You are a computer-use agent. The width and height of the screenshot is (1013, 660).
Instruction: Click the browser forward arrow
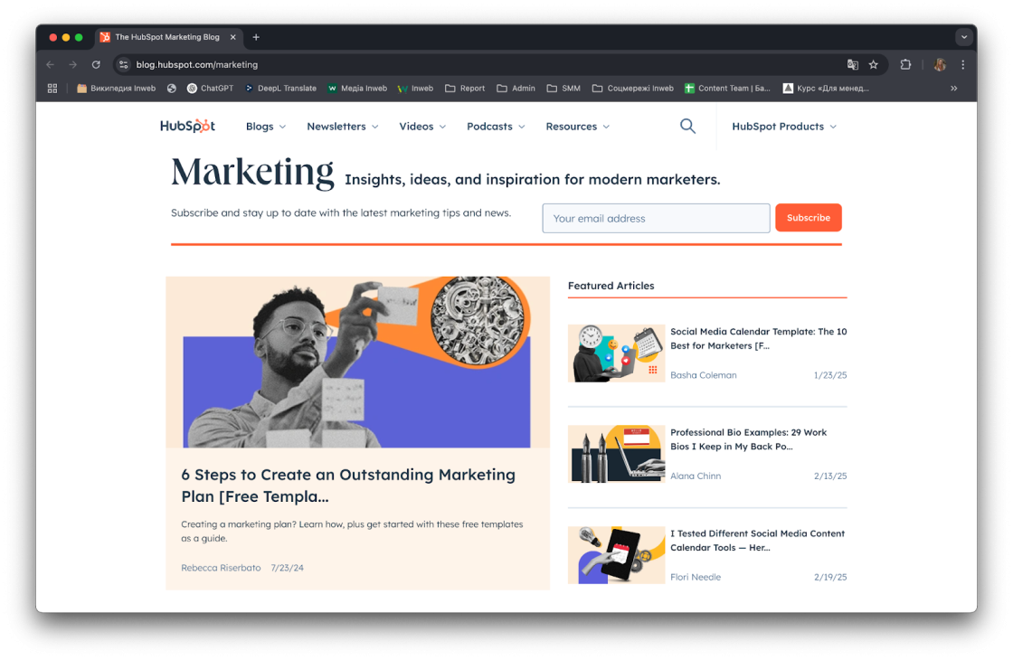[73, 64]
